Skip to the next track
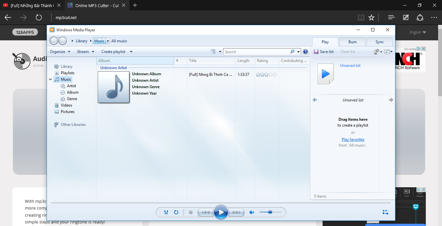This screenshot has width=442, height=226. [237, 212]
